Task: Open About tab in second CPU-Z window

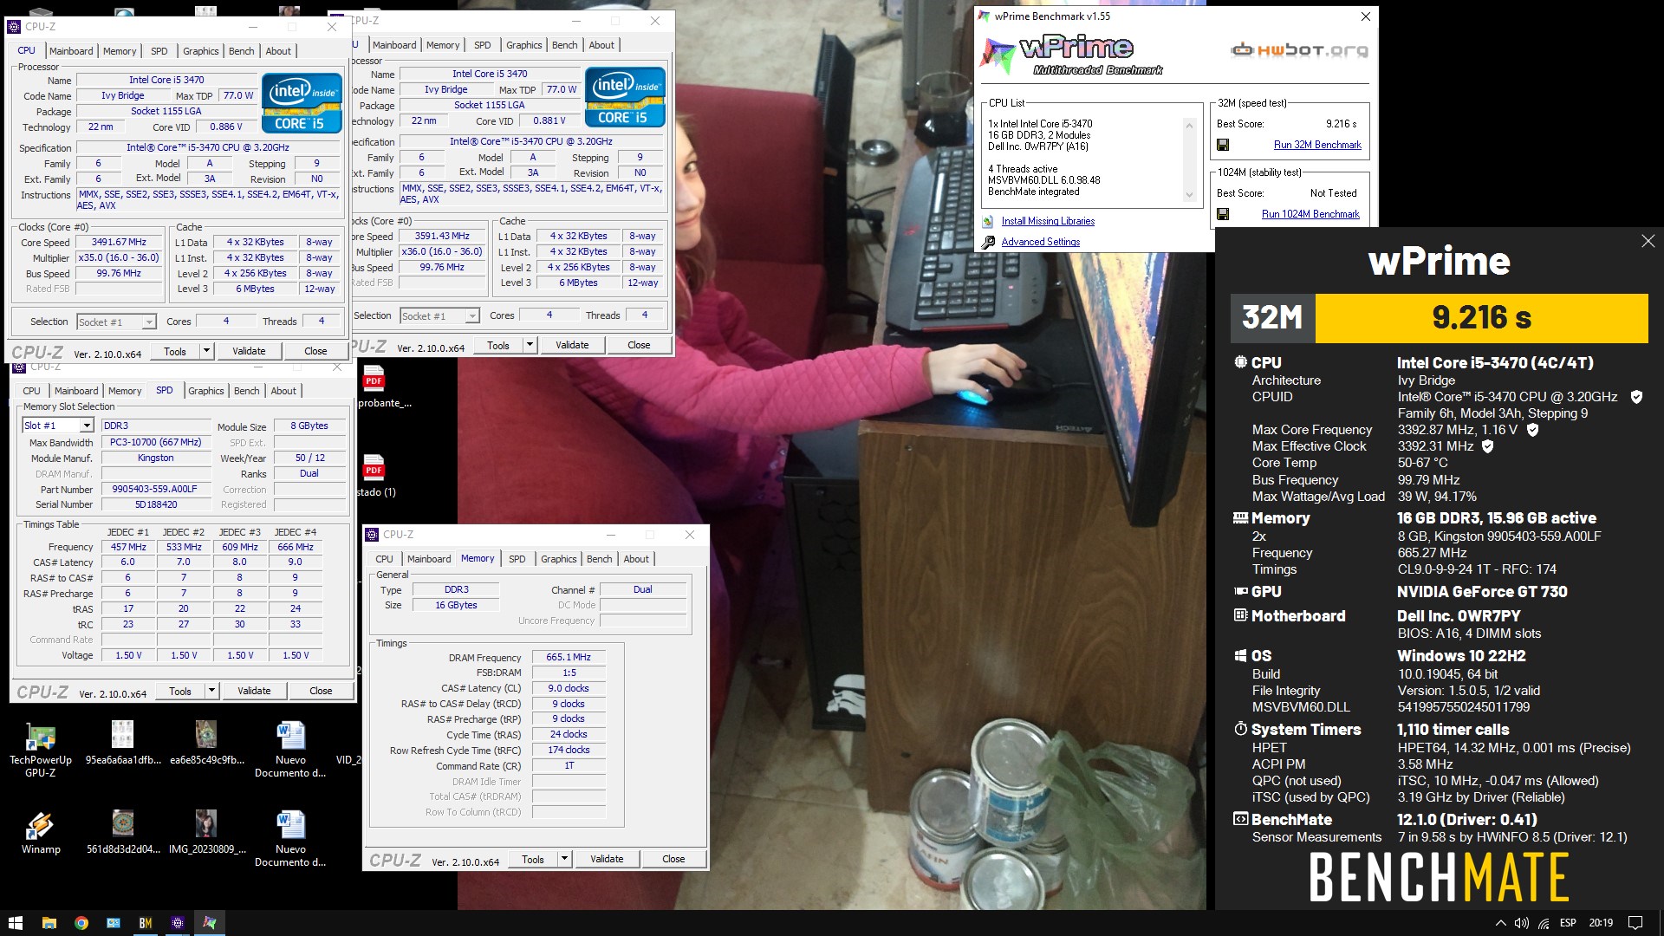Action: [601, 45]
